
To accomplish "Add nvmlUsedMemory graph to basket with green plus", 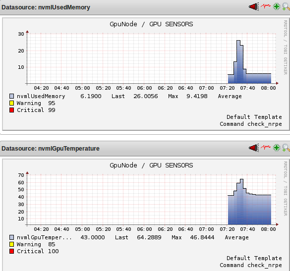I will 277,6.
